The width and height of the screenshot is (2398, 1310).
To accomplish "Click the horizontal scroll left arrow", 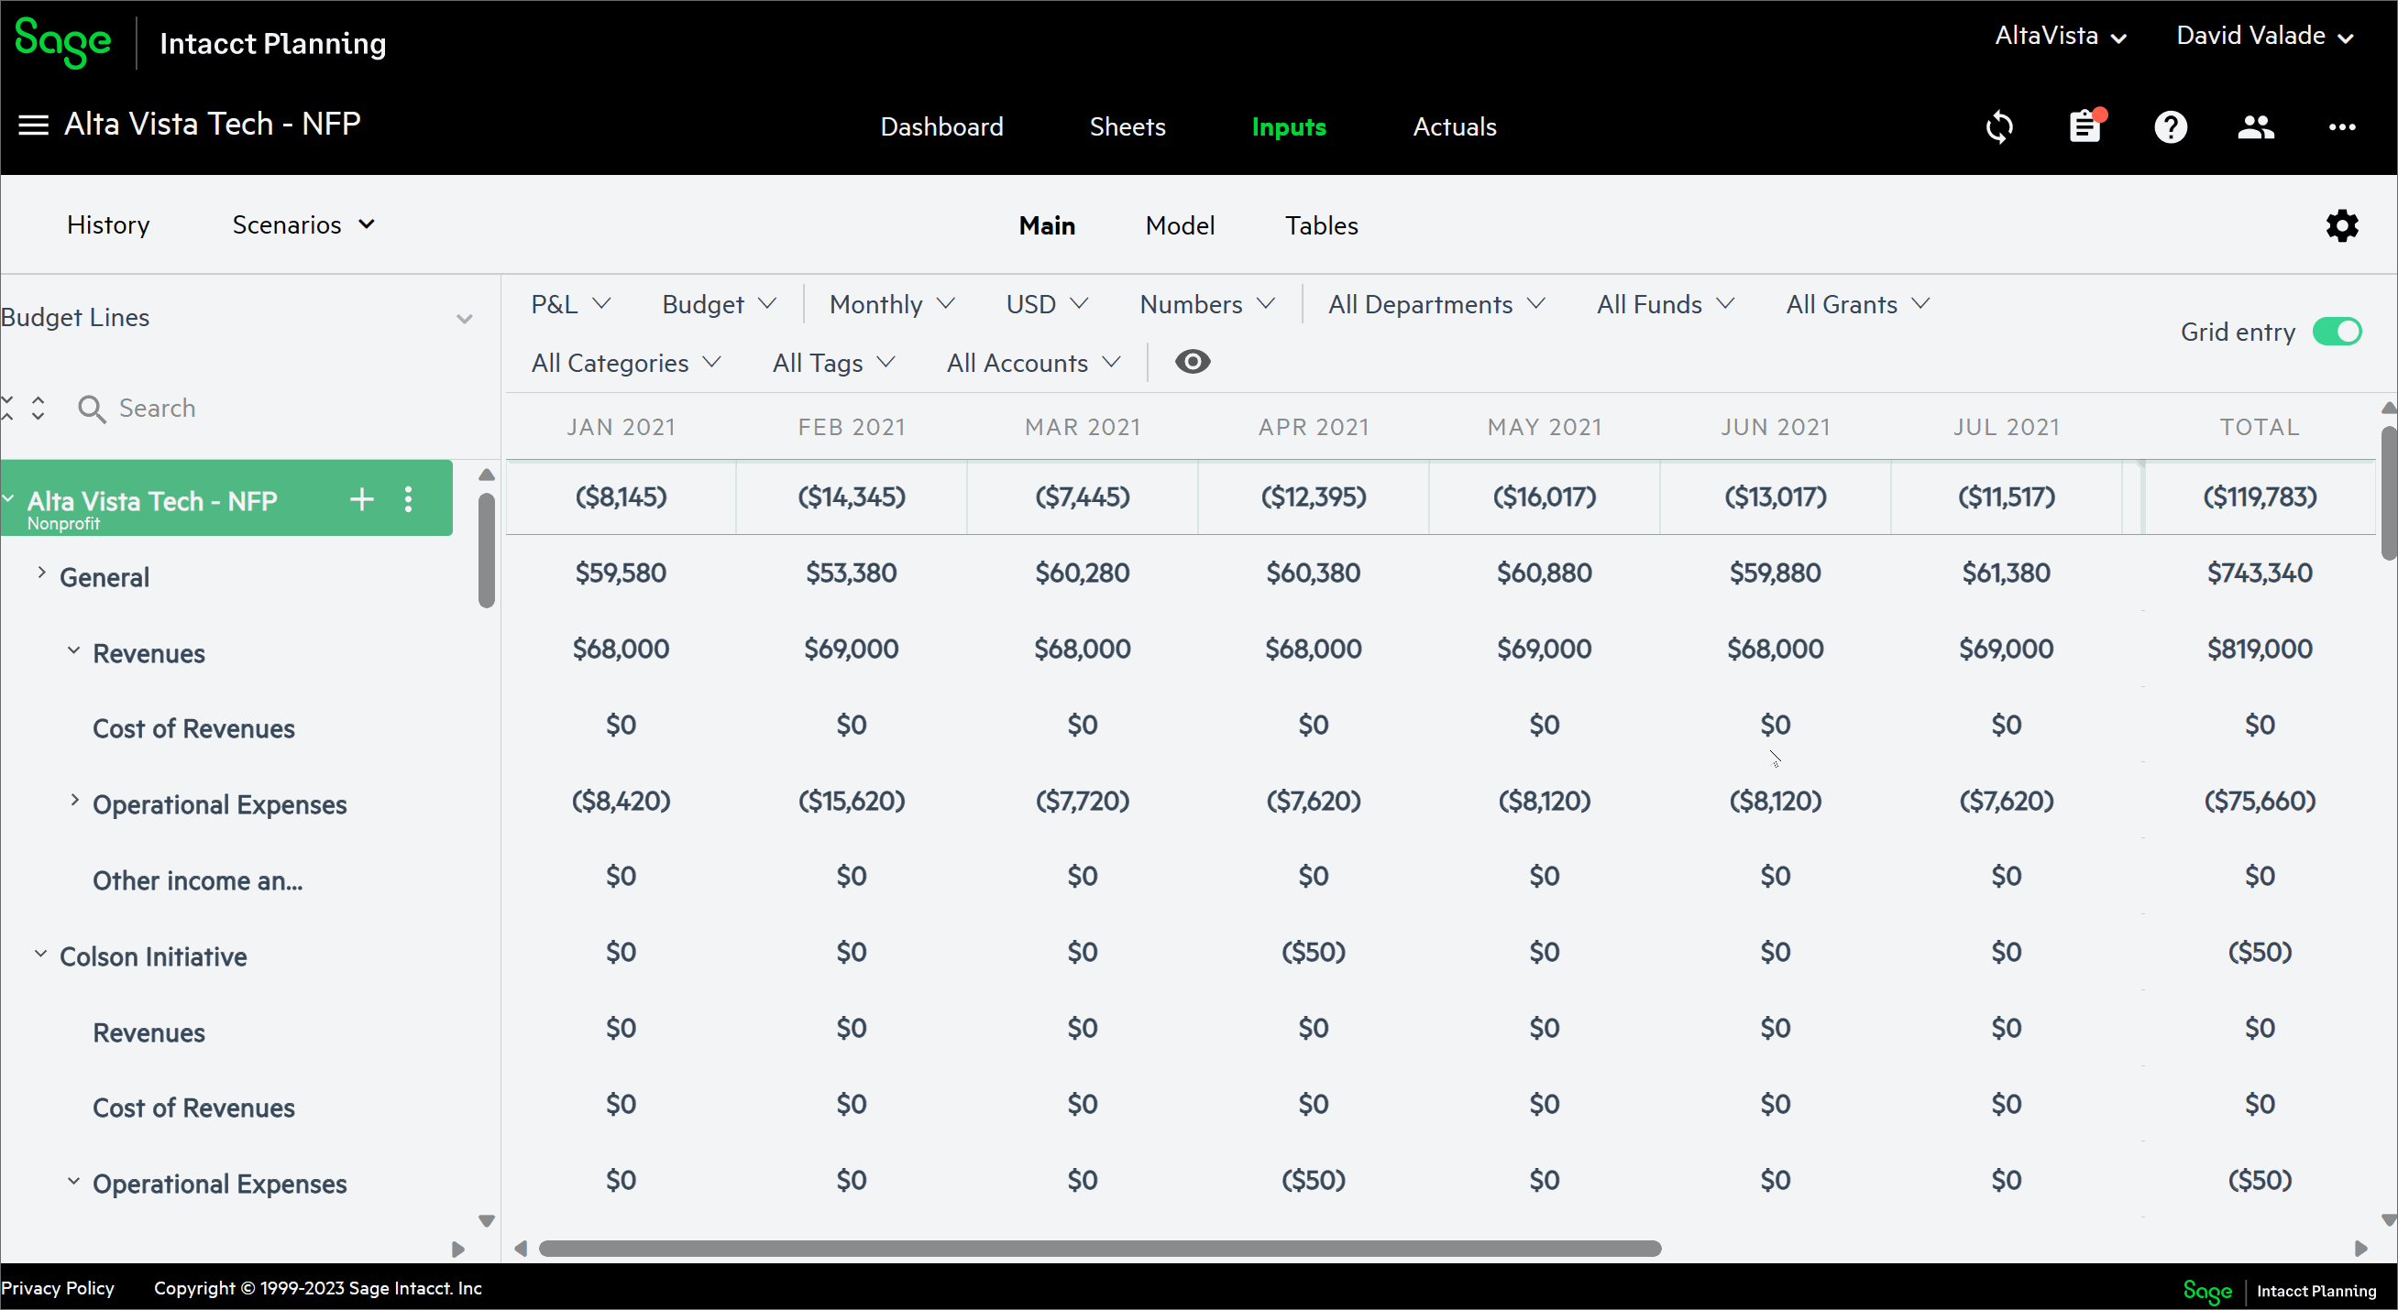I will pyautogui.click(x=521, y=1249).
